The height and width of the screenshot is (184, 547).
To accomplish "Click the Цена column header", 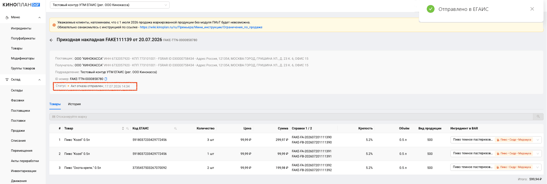I will tap(247, 128).
